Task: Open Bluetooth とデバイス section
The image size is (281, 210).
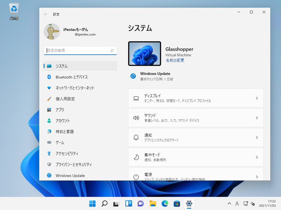Action: tap(80, 77)
